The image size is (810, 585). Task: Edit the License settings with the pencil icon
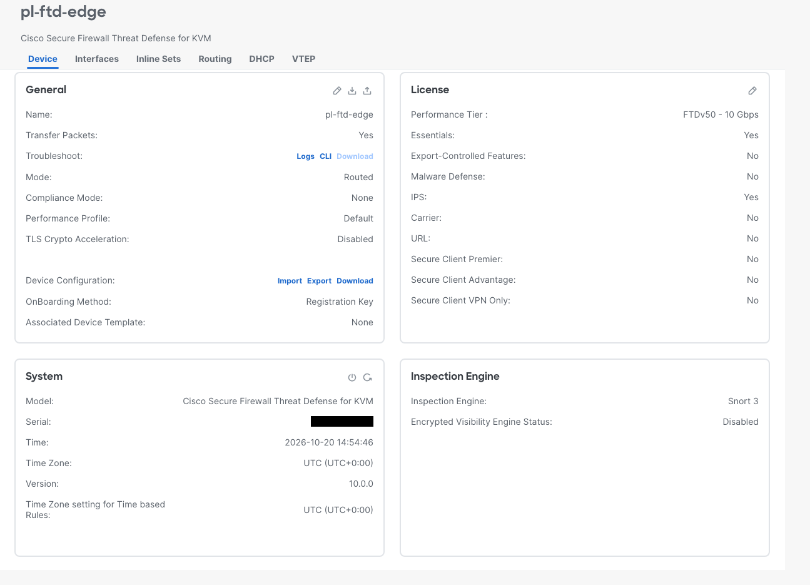[x=752, y=91]
